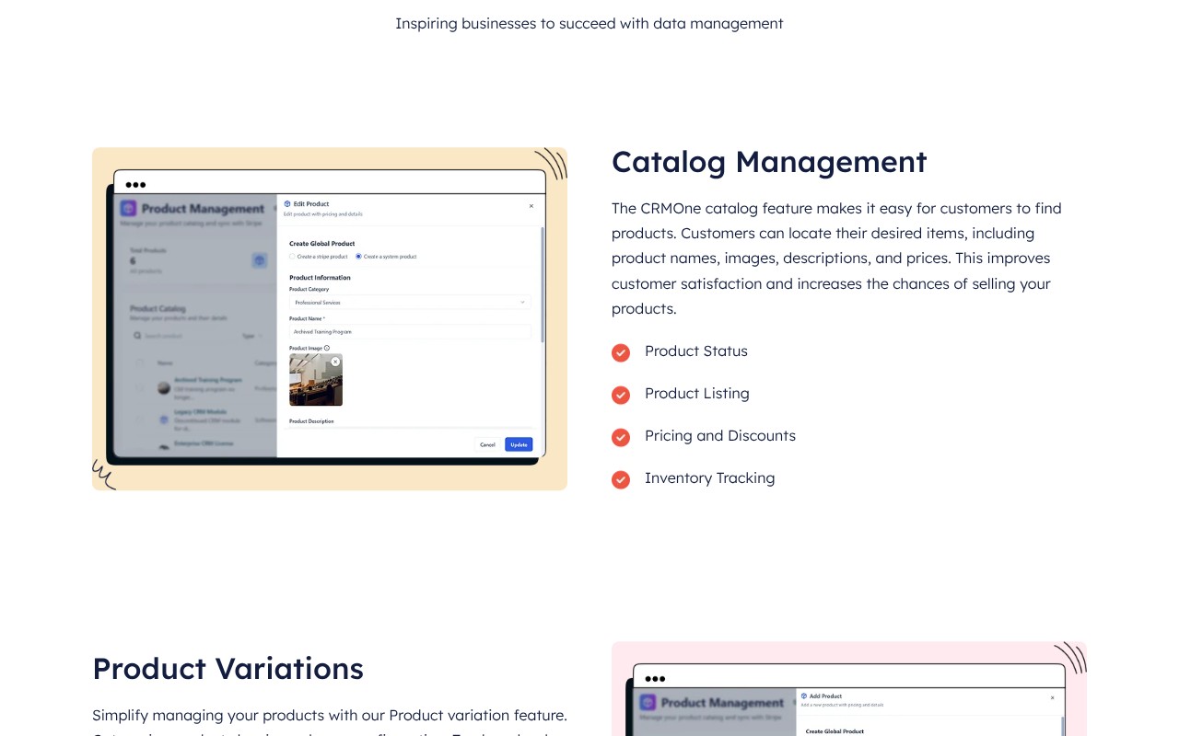Click the Search product input field
This screenshot has width=1179, height=736.
(182, 337)
